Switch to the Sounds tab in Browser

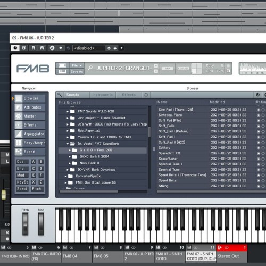(x=77, y=95)
